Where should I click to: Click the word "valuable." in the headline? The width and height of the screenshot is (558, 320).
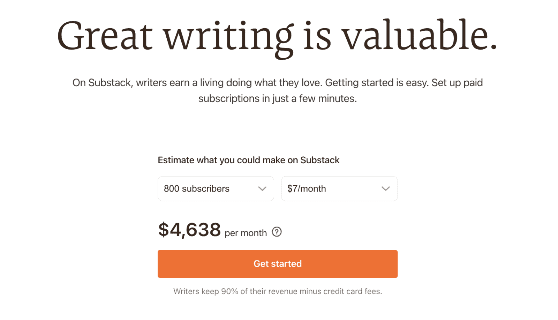tap(418, 37)
